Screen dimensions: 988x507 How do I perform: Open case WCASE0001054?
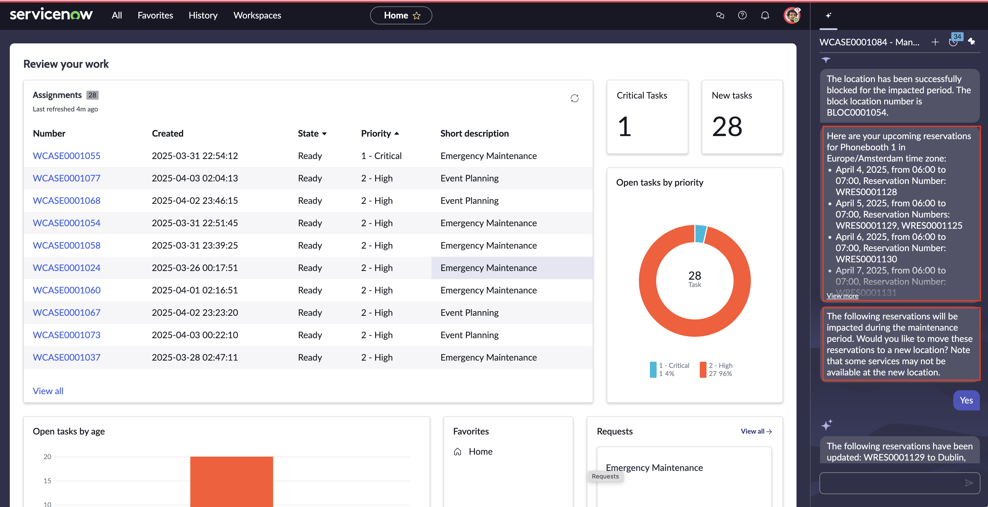(66, 223)
